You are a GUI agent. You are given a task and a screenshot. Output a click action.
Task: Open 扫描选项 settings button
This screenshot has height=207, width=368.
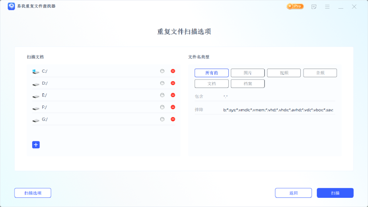(33, 193)
